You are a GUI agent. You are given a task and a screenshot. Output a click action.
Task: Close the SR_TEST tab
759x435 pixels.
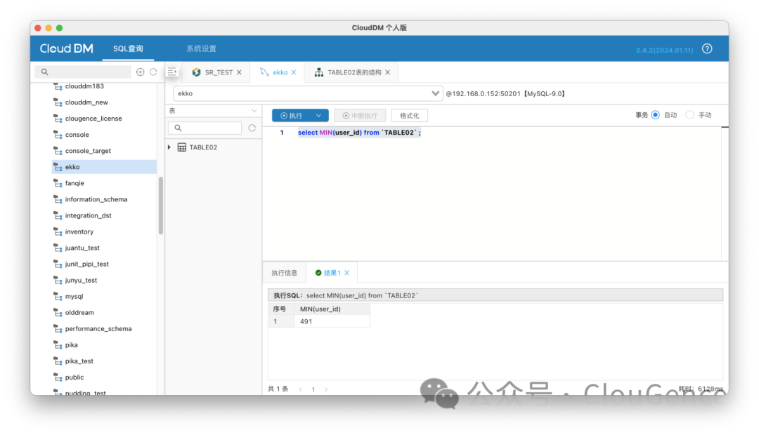(x=239, y=72)
